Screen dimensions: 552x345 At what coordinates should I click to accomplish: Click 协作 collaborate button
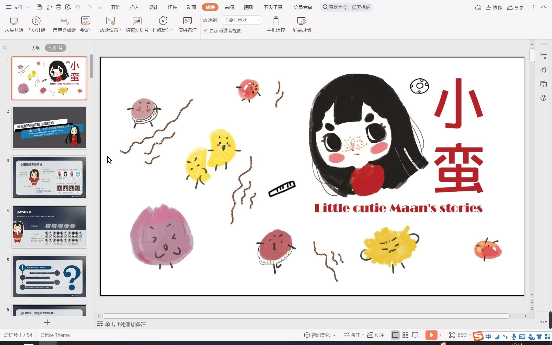(494, 7)
